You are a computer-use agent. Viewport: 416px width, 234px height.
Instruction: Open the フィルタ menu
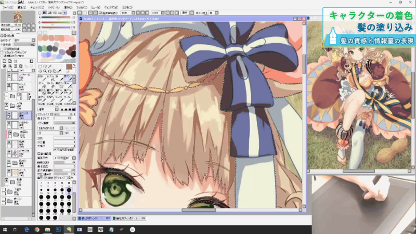[82, 7]
